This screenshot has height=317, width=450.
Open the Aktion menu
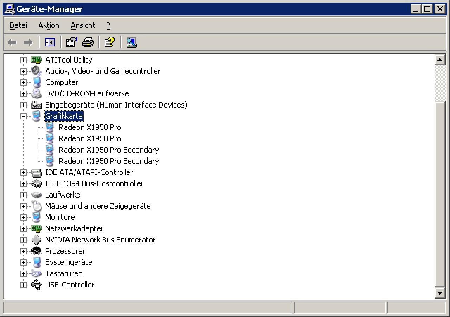click(x=49, y=25)
